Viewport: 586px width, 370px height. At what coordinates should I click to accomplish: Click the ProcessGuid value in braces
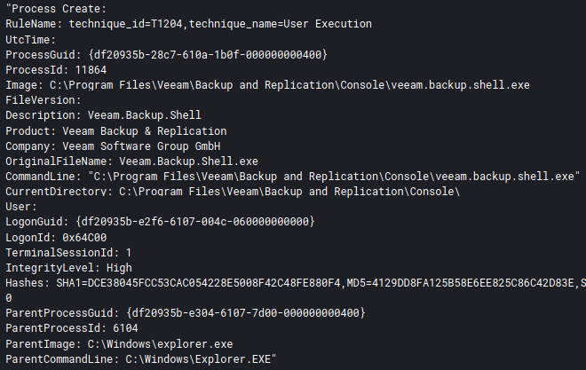tap(208, 55)
